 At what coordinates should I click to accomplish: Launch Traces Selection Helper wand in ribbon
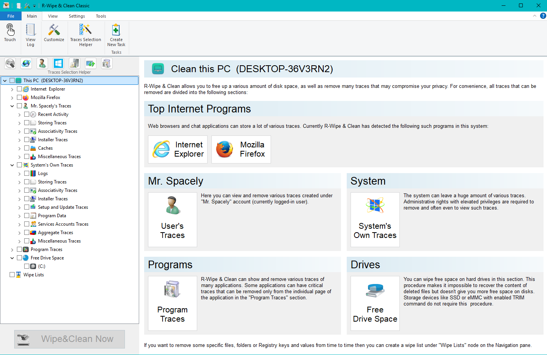(85, 35)
